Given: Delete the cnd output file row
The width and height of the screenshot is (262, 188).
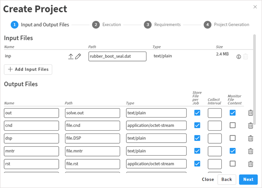Looking at the screenshot, I should pyautogui.click(x=250, y=125).
